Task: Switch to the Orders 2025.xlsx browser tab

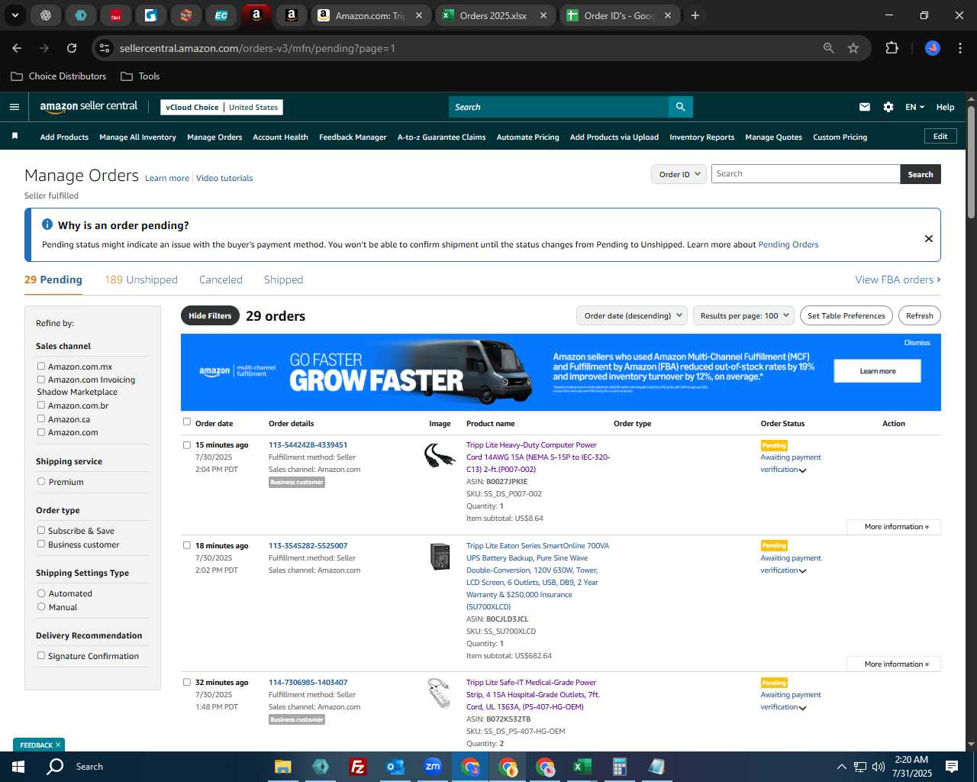Action: click(493, 15)
